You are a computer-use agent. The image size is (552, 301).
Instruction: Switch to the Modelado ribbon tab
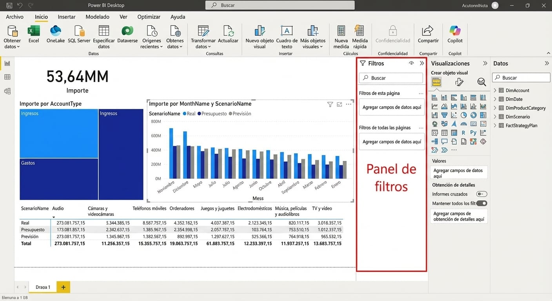(x=97, y=17)
